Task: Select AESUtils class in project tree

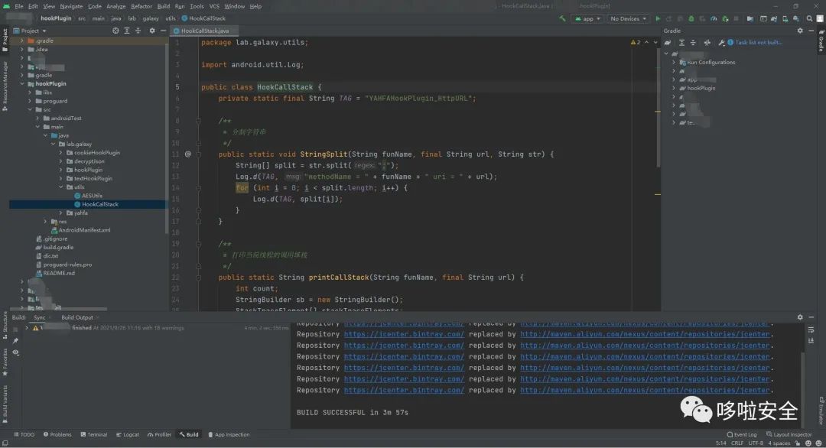Action: tap(92, 195)
